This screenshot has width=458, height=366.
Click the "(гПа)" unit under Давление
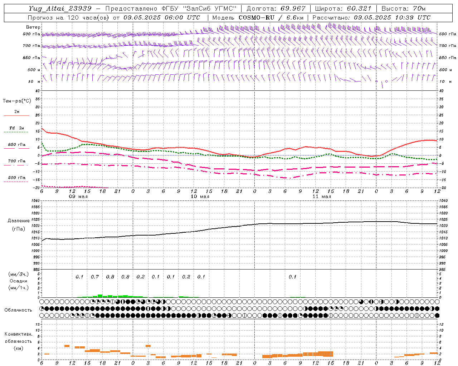(x=19, y=229)
